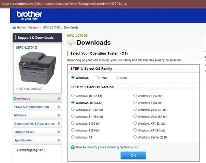This screenshot has width=206, height=163.
Task: Select the Mac OS family radio button
Action: click(99, 77)
